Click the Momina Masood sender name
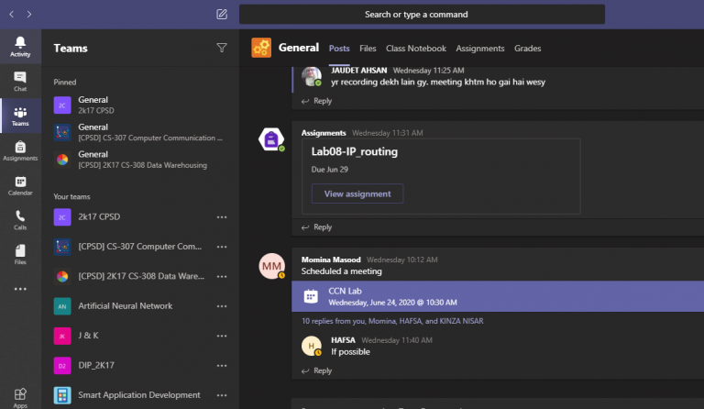Image resolution: width=704 pixels, height=409 pixels. (331, 260)
